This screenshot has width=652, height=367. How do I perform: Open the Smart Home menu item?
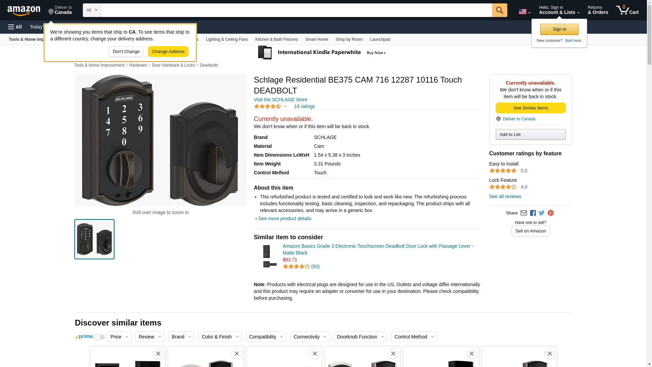coord(316,39)
